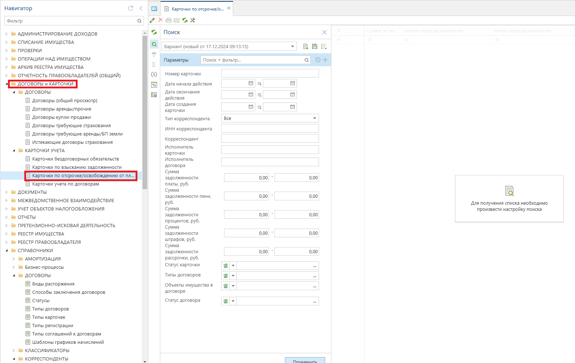Open ellipsis selector for Статус договора
The width and height of the screenshot is (575, 363).
(315, 301)
